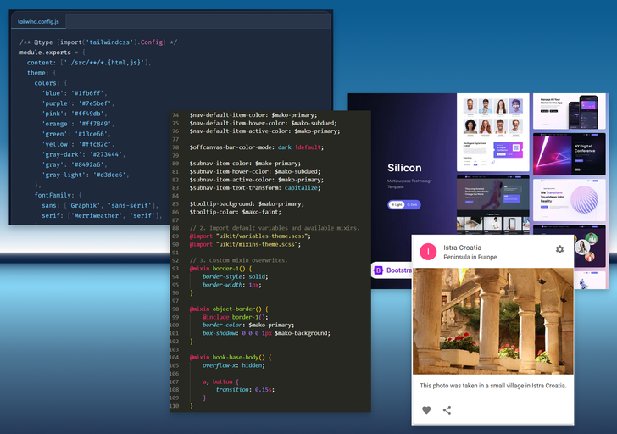Open the team portraits template thumbnail

point(492,117)
